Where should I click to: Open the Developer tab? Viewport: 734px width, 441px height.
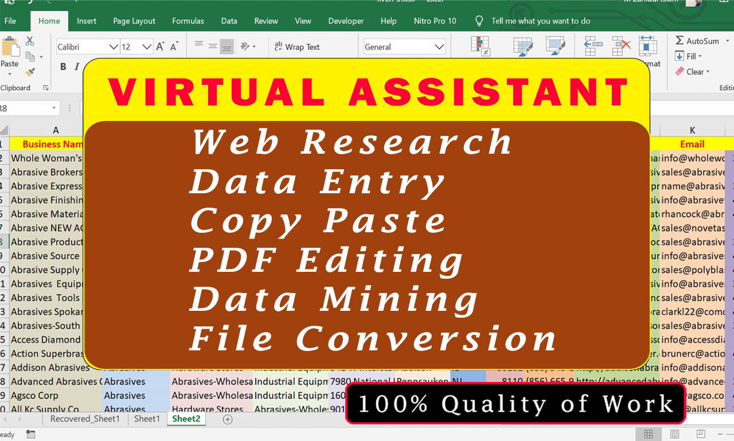point(346,21)
